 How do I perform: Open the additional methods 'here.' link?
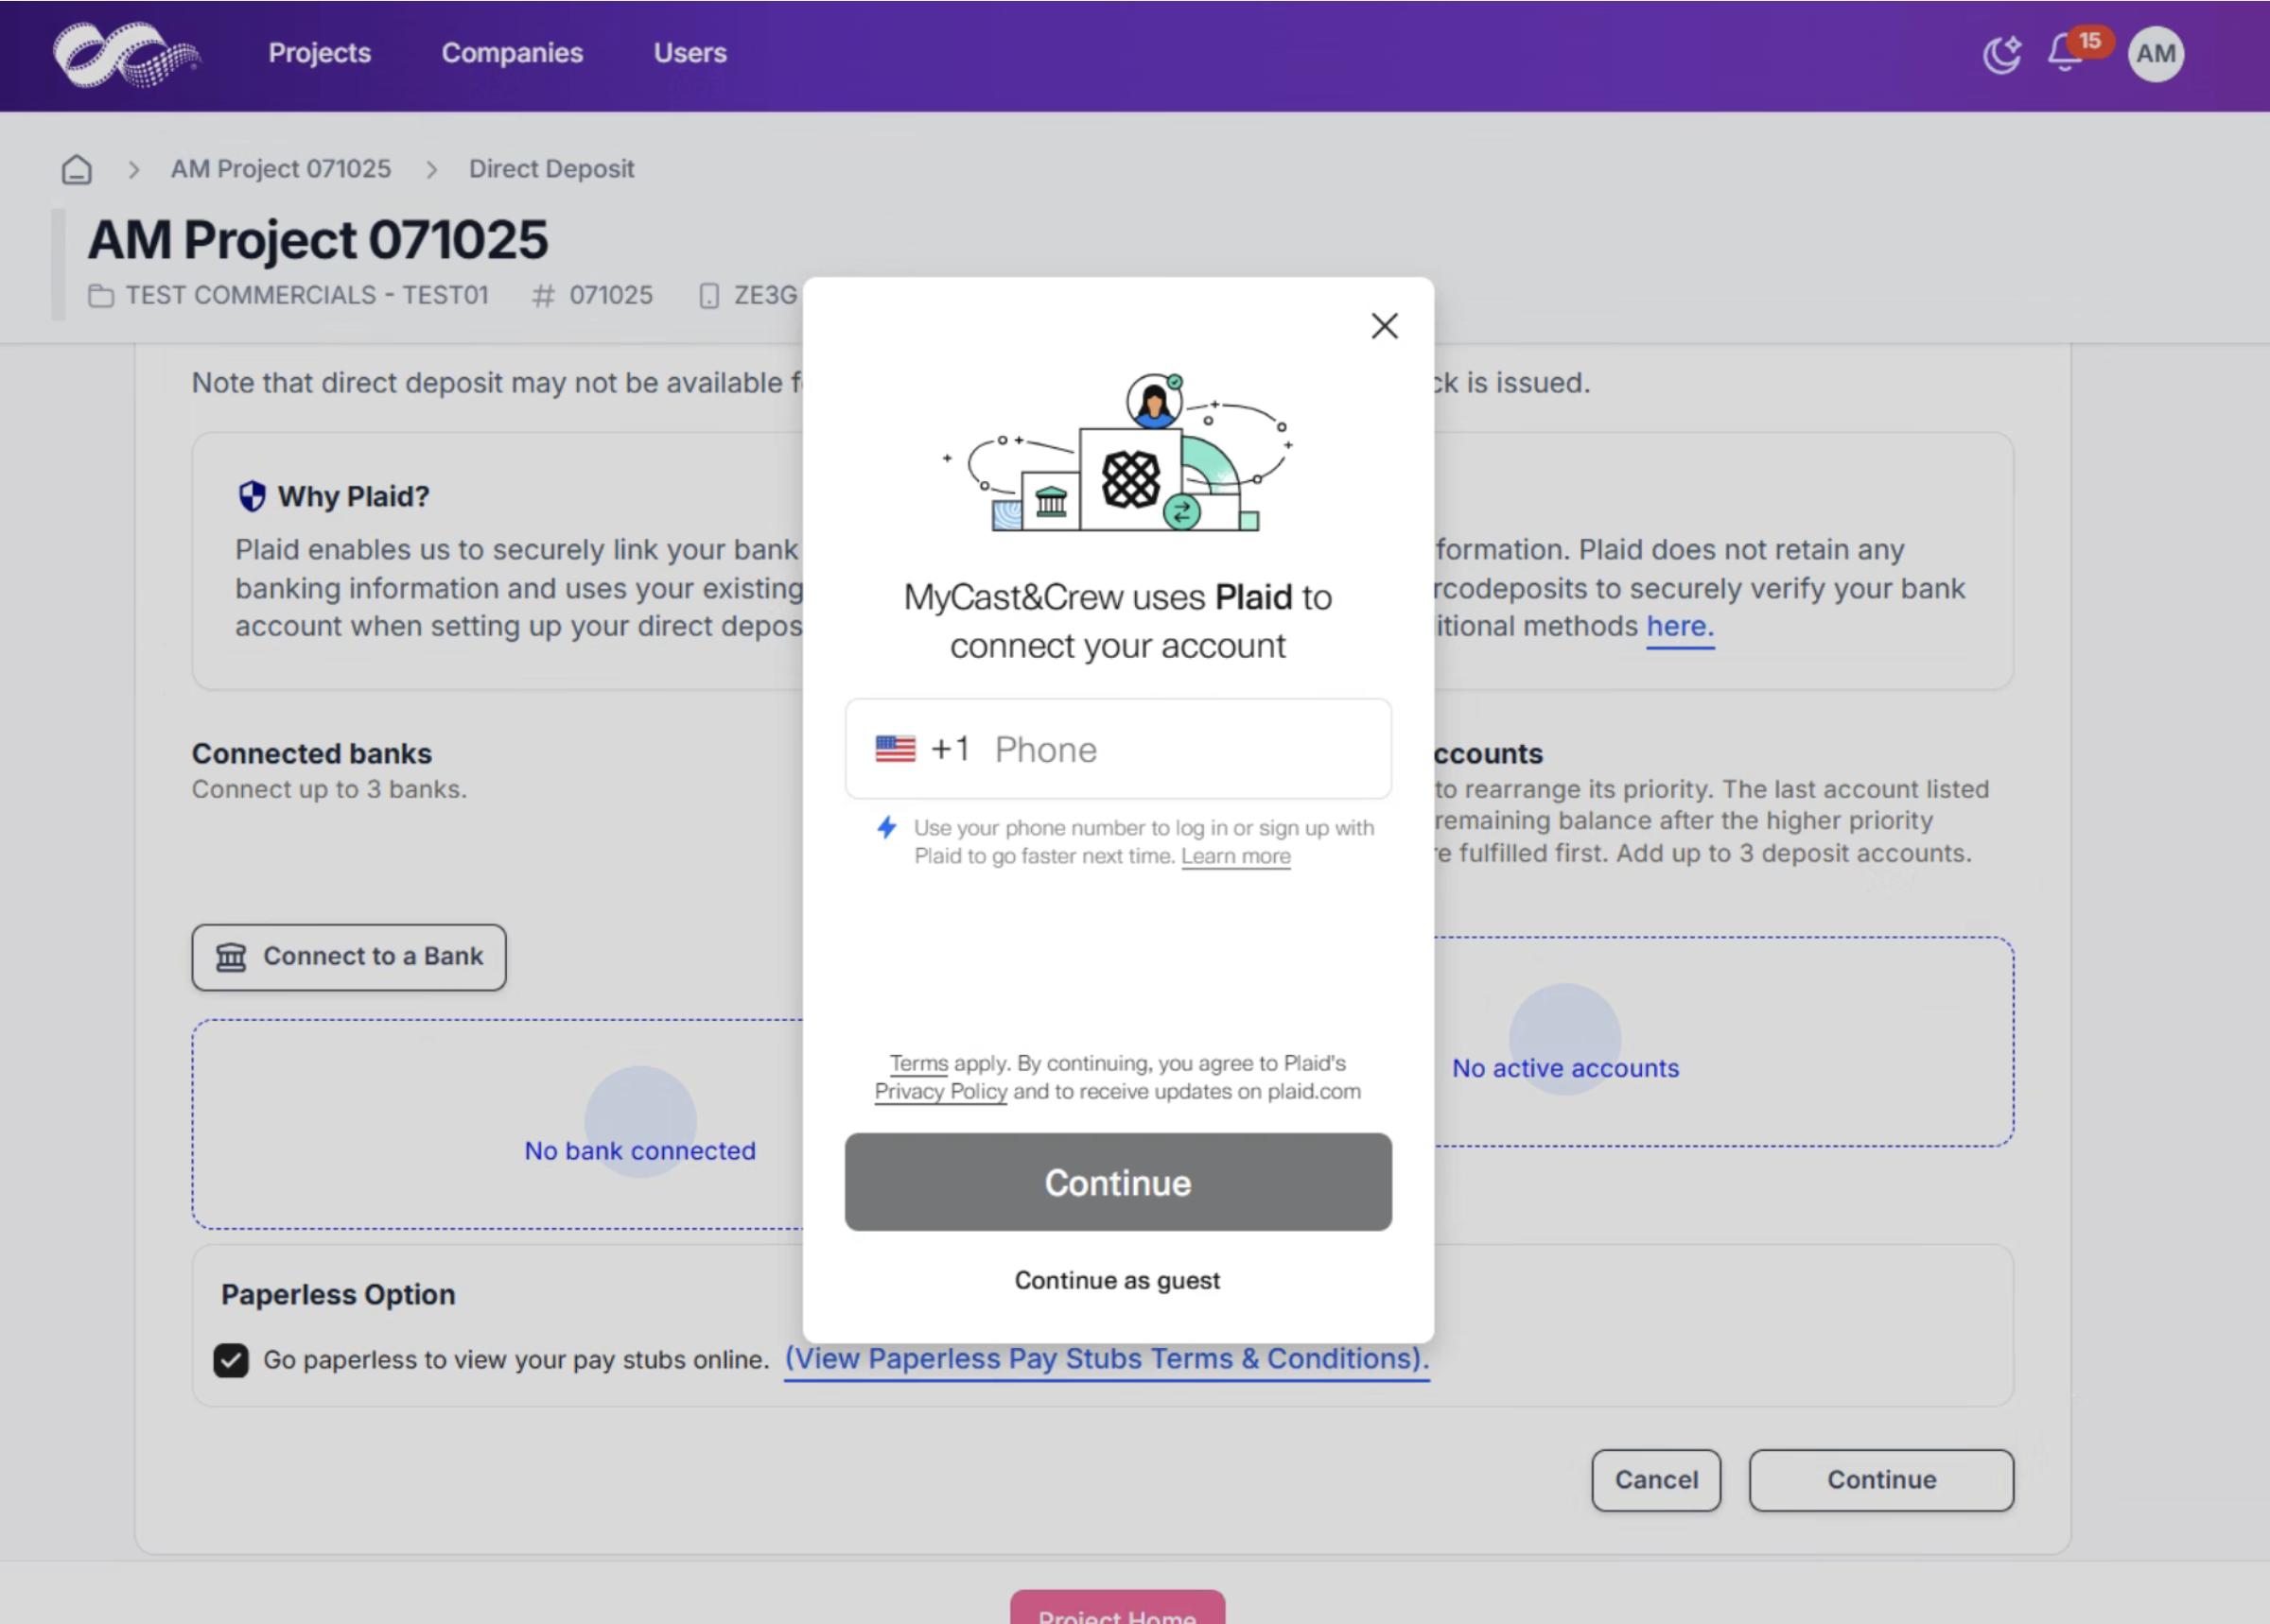(x=1680, y=626)
